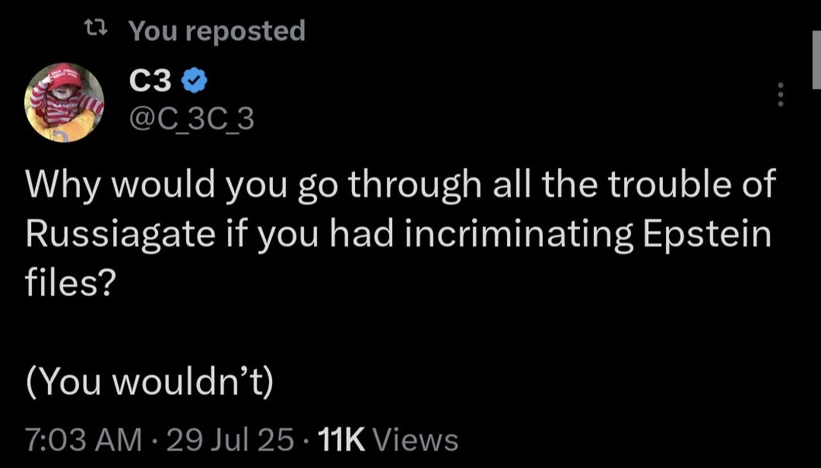Click the word "files?" in the tweet
Image resolution: width=821 pixels, height=468 pixels.
point(69,284)
